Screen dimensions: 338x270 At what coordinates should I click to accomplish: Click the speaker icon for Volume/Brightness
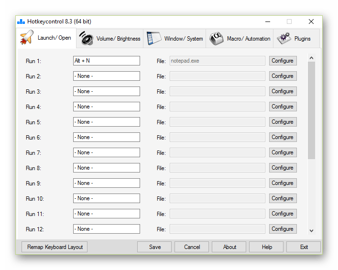[86, 38]
